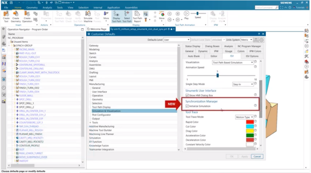Switch to the Analysis ribbon tab
This screenshot has width=311, height=173.
[x=47, y=8]
